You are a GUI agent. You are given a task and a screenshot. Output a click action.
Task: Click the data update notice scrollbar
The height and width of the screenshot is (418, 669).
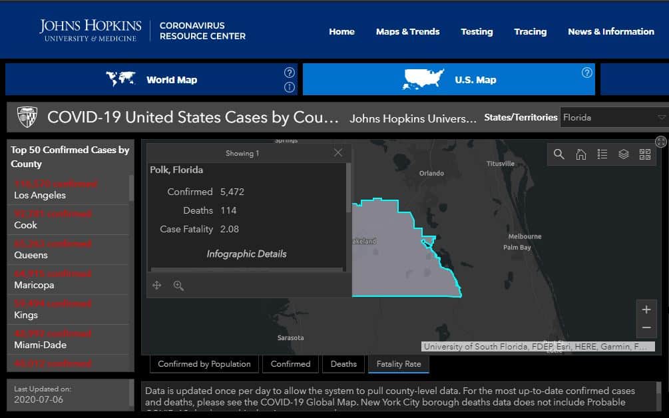point(658,388)
